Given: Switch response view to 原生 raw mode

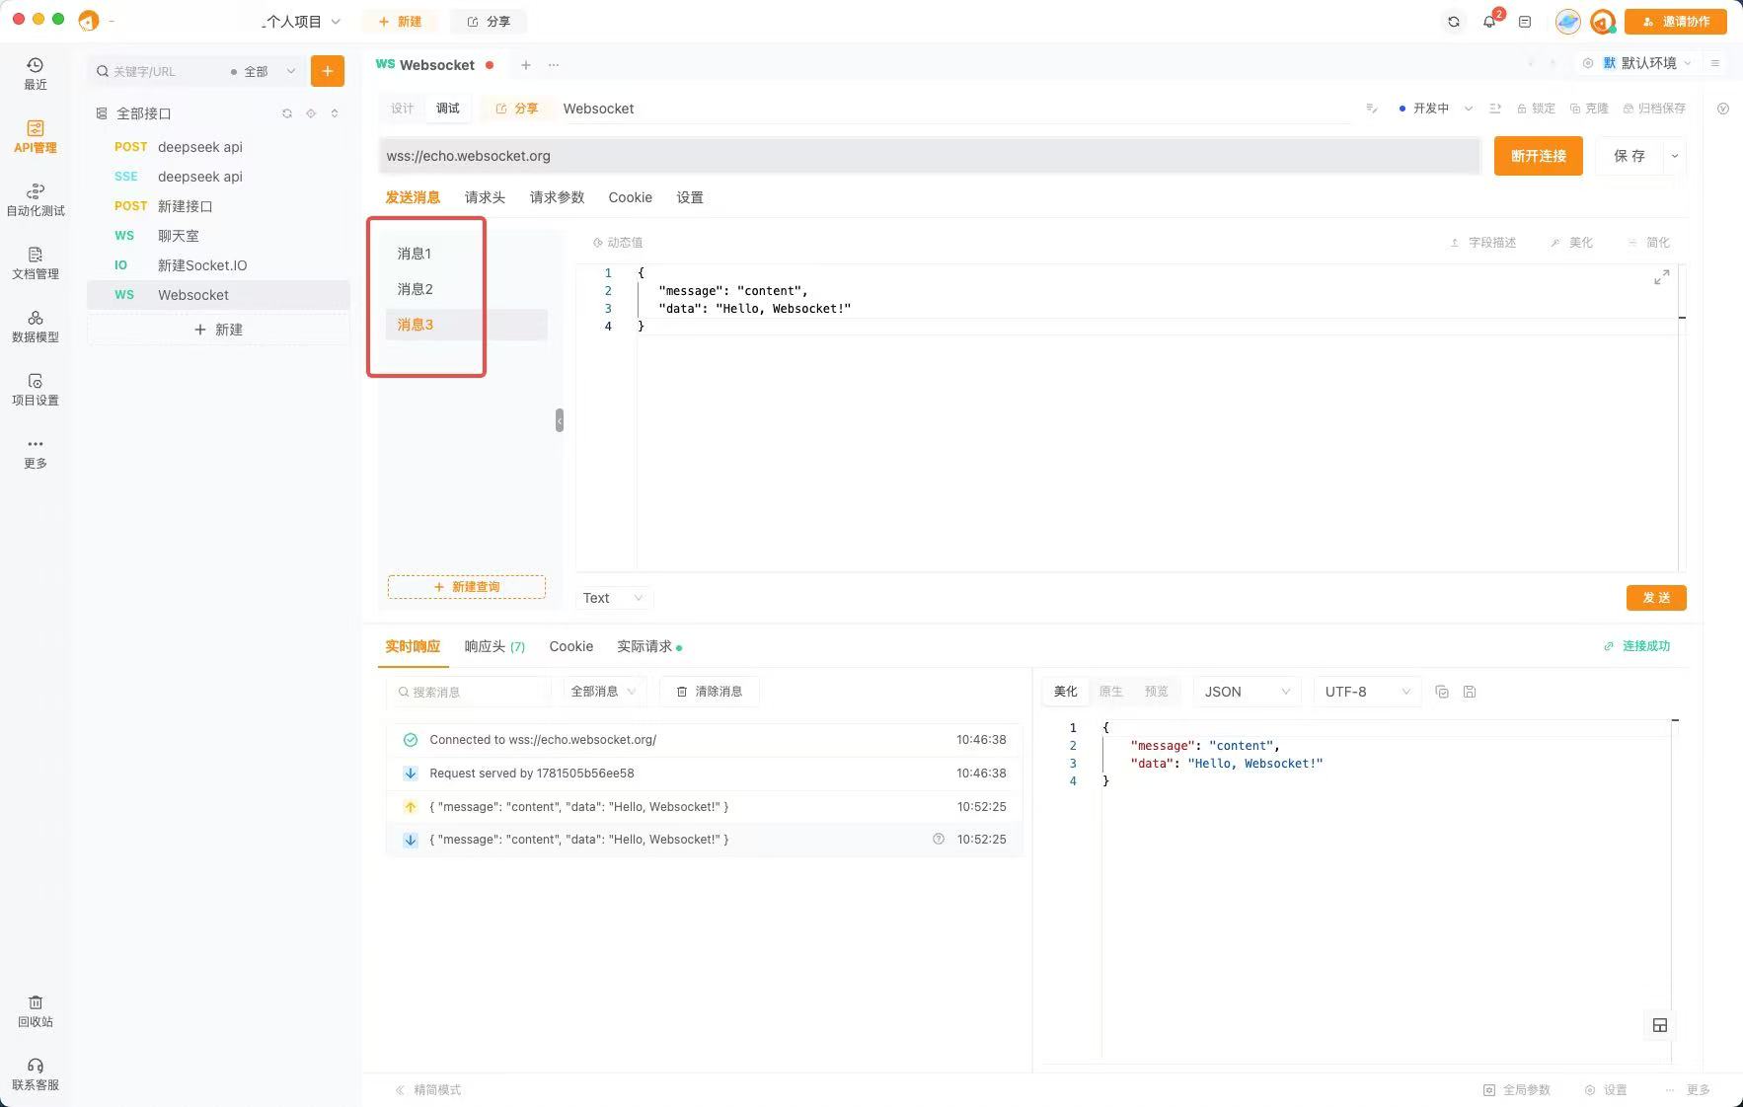Looking at the screenshot, I should point(1110,691).
